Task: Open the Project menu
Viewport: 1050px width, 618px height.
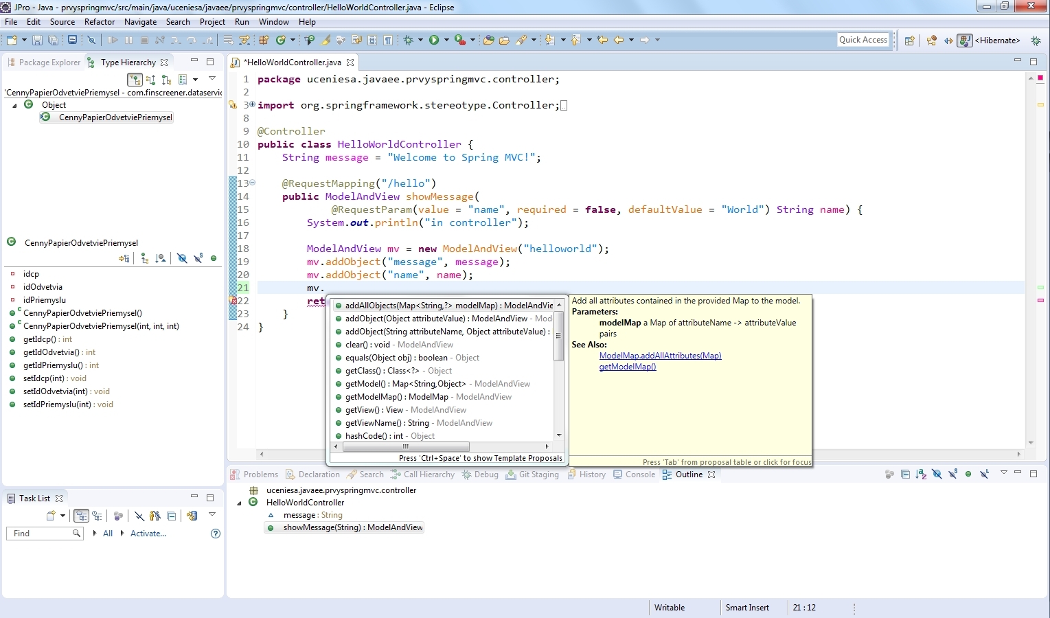Action: click(x=212, y=22)
